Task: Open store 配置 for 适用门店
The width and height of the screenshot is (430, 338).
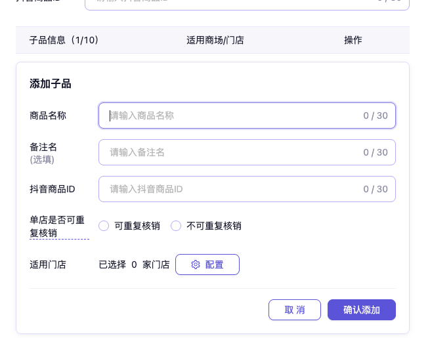Action: [x=207, y=264]
